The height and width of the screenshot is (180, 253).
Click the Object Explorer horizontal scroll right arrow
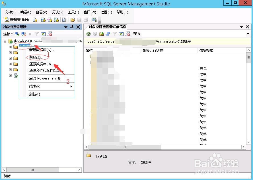(79, 169)
